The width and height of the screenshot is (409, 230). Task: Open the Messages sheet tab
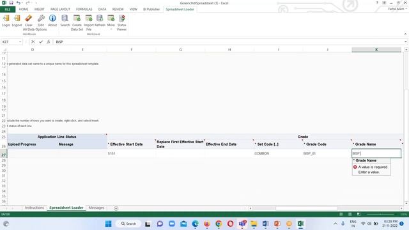tap(96, 208)
